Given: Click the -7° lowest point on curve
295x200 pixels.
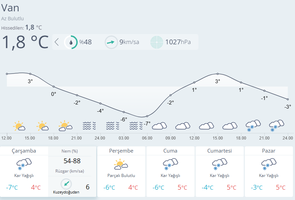Looking at the screenshot, I should [x=147, y=116].
